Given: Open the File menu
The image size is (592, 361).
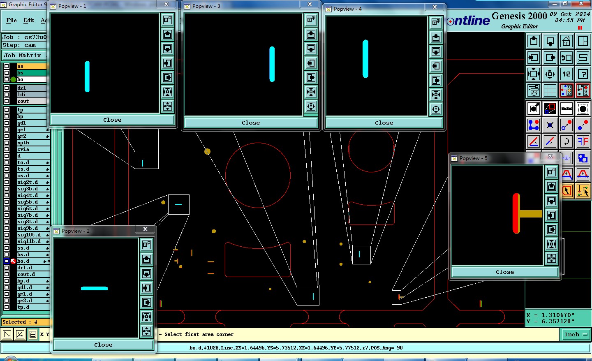Looking at the screenshot, I should 12,20.
